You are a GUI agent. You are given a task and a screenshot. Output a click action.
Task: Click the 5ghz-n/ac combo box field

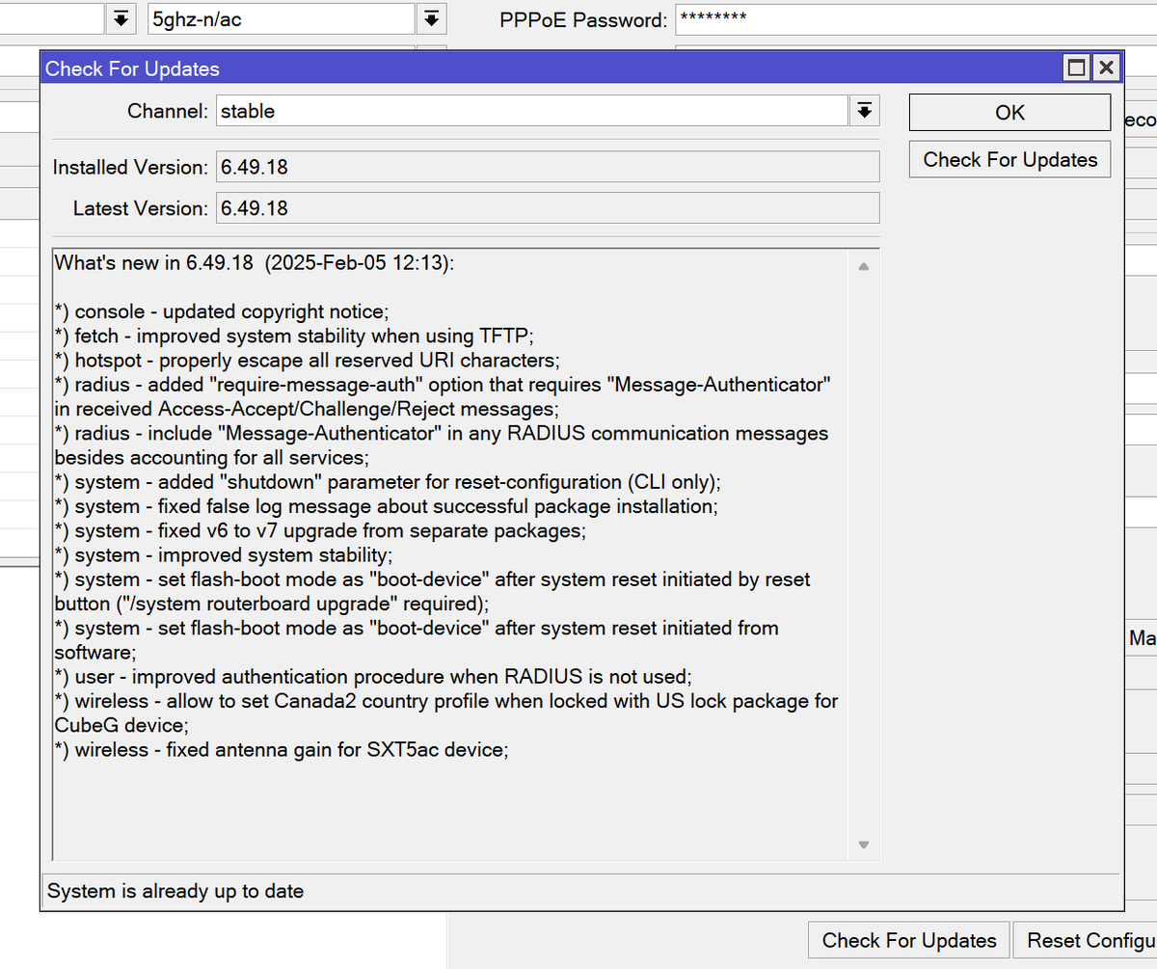click(282, 18)
